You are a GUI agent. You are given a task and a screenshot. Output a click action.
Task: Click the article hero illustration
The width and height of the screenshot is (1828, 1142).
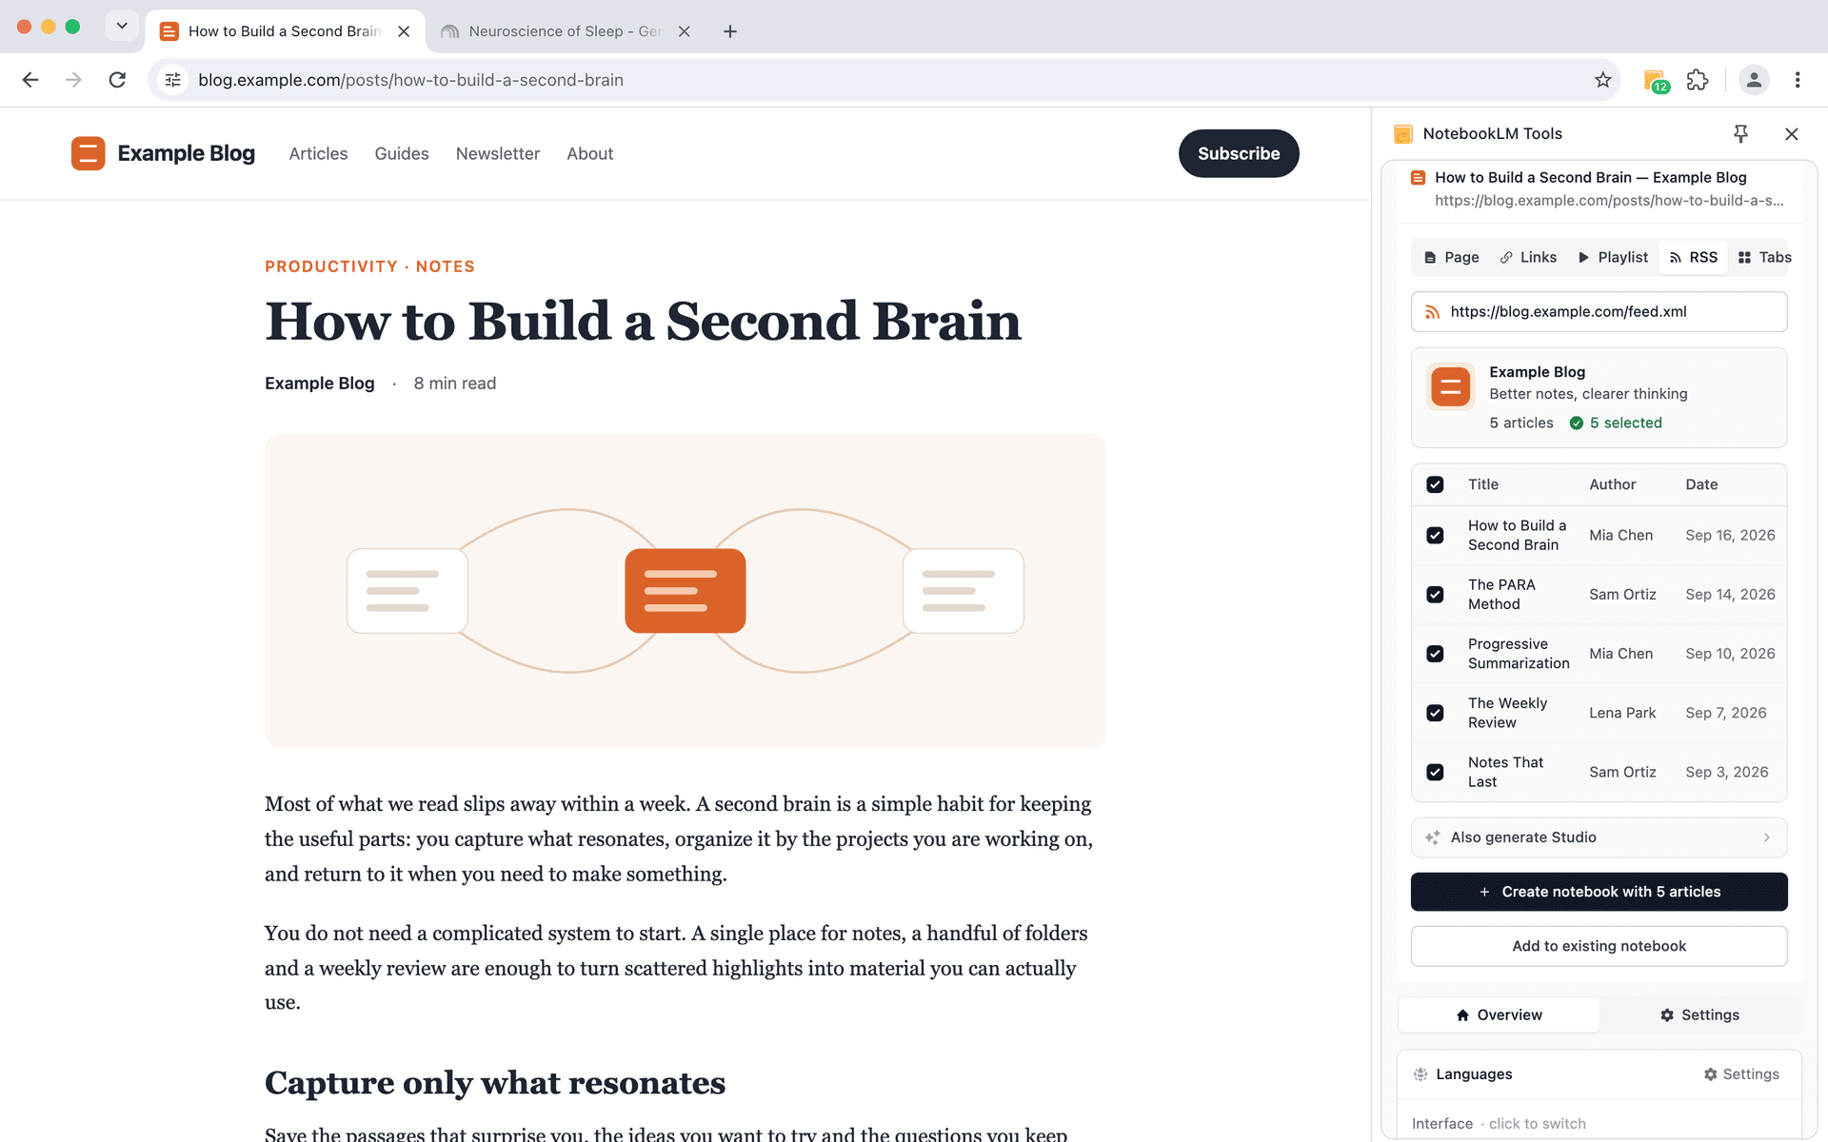coord(685,590)
